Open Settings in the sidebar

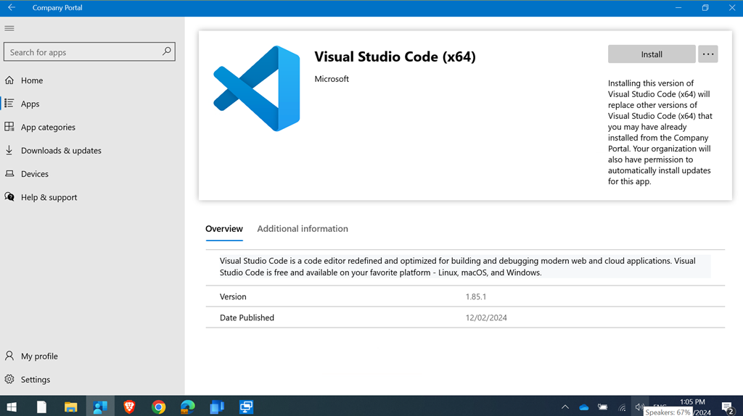click(x=35, y=380)
